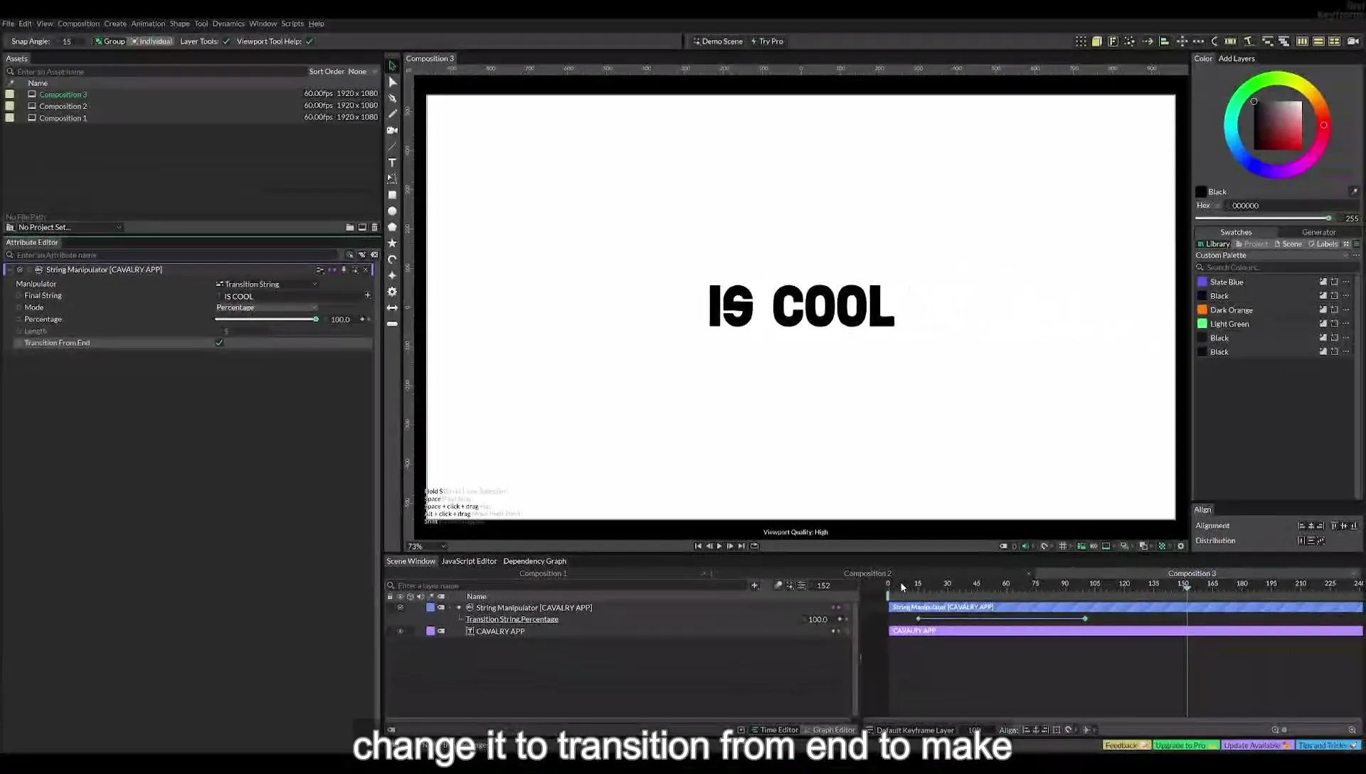Image resolution: width=1366 pixels, height=774 pixels.
Task: Open the Manipulator Transition String dropdown
Action: [x=267, y=285]
